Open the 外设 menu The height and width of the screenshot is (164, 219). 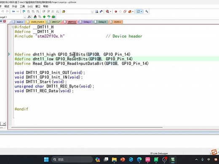pyautogui.click(x=14, y=6)
